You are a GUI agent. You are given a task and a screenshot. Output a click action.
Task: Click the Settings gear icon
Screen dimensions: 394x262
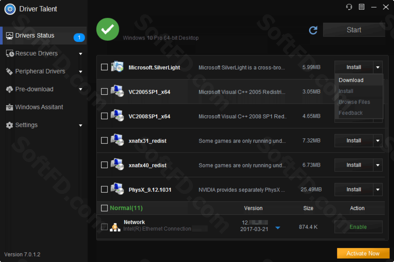pyautogui.click(x=9, y=125)
